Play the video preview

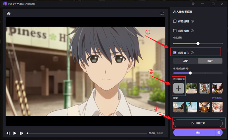15,133
